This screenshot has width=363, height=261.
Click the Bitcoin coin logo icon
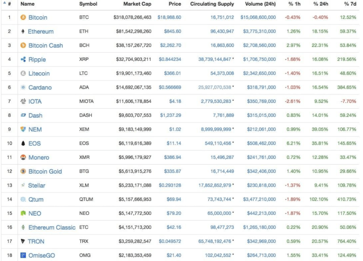pyautogui.click(x=23, y=17)
